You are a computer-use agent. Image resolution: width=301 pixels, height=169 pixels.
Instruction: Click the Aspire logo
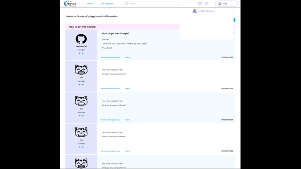pos(70,4)
